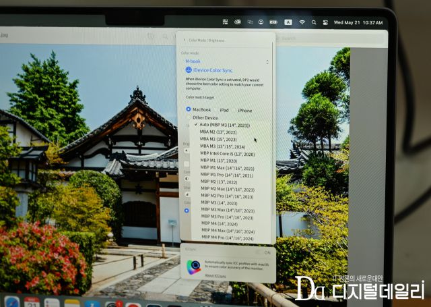The height and width of the screenshot is (307, 431).
Task: Open Spotlight search magnifier icon
Action: click(314, 22)
